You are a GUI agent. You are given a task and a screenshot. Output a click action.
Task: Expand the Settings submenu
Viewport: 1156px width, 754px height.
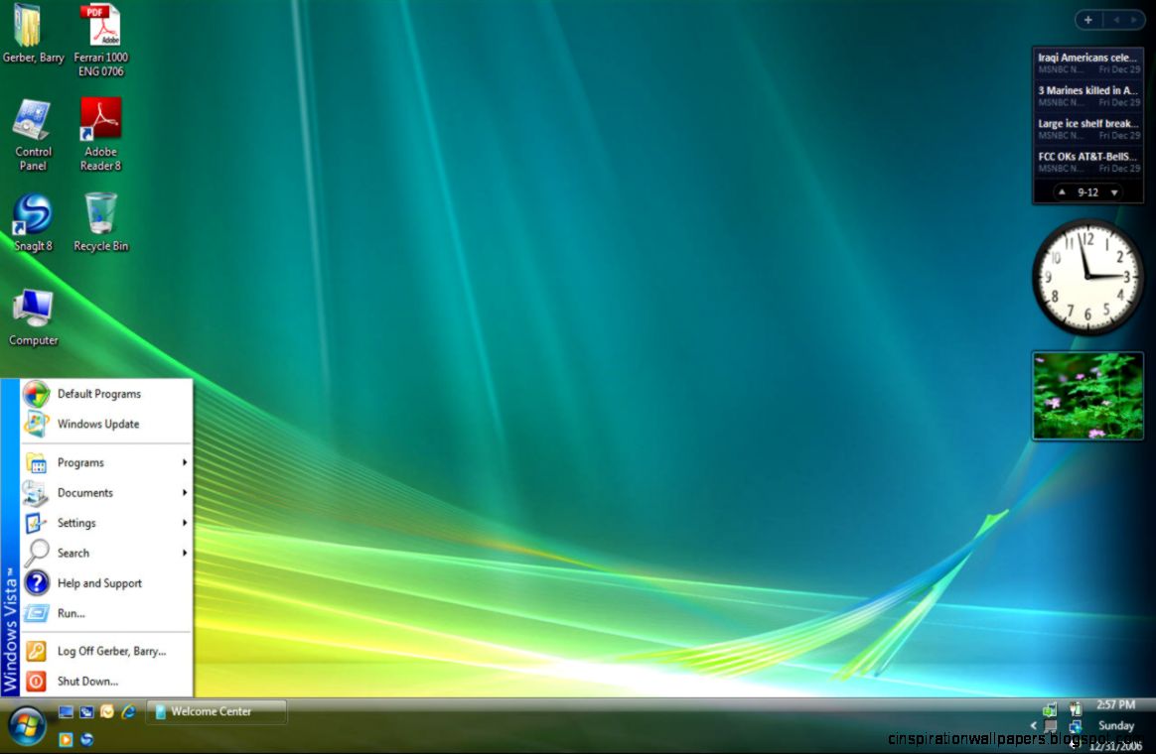pyautogui.click(x=75, y=523)
